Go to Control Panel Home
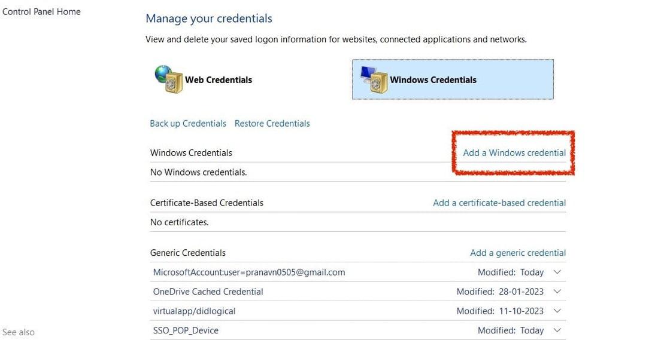658x340 pixels. click(x=41, y=11)
